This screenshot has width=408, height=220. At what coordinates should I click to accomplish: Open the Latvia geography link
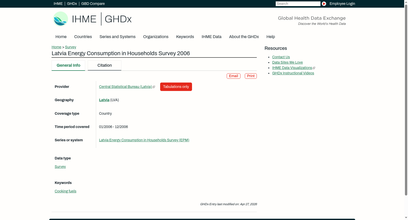104,100
